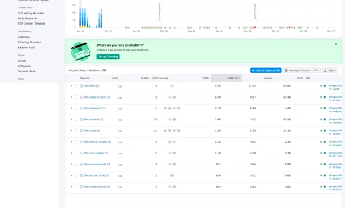Open the 'film drama terbaik' keyword link
Image resolution: width=345 pixels, height=208 pixels.
pyautogui.click(x=95, y=164)
